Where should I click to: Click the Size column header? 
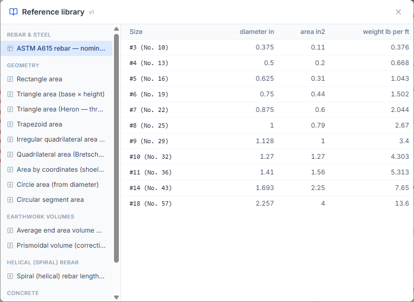click(136, 32)
